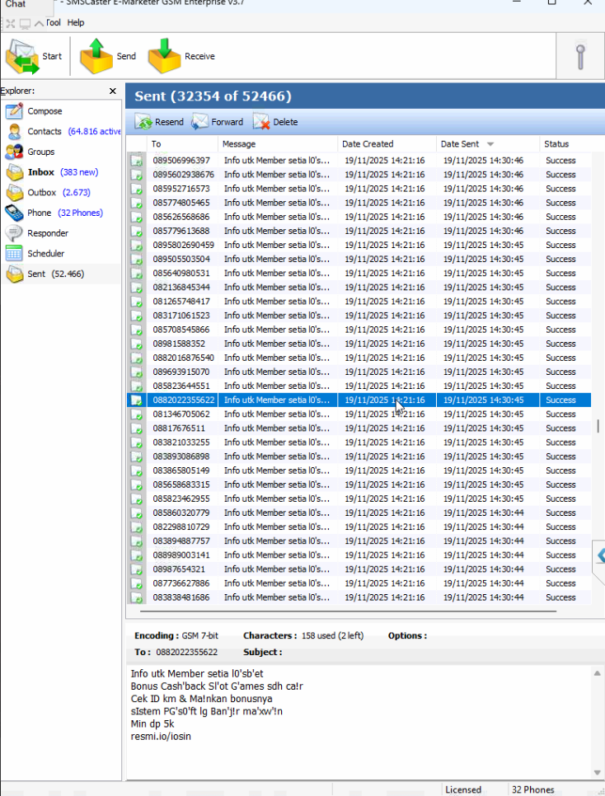Click message icon for row 08981588352

point(136,344)
